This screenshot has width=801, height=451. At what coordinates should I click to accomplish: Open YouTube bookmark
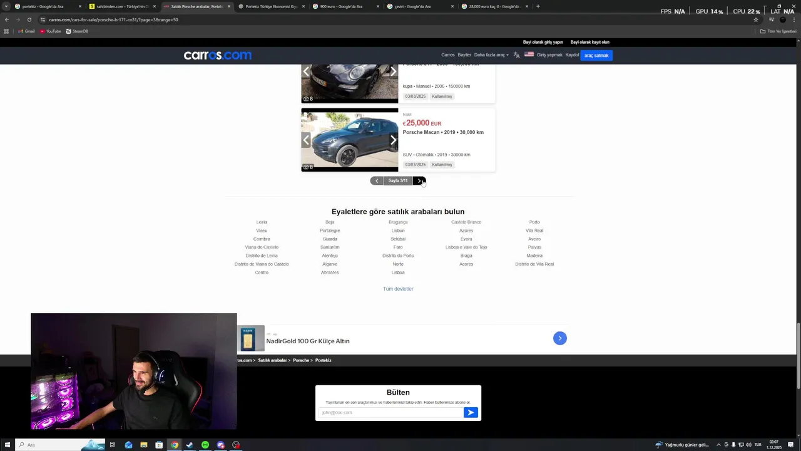coord(51,31)
